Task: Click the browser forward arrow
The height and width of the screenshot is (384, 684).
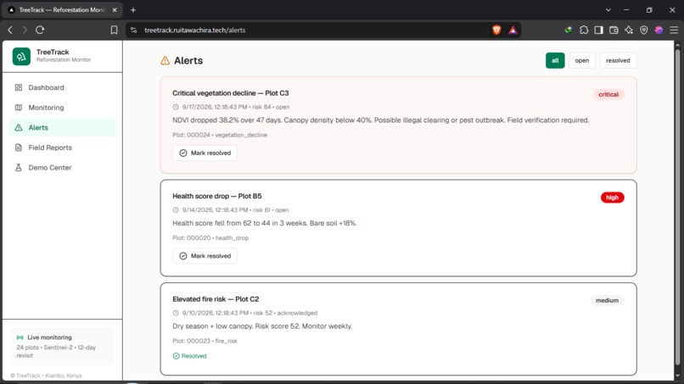Action: 25,30
